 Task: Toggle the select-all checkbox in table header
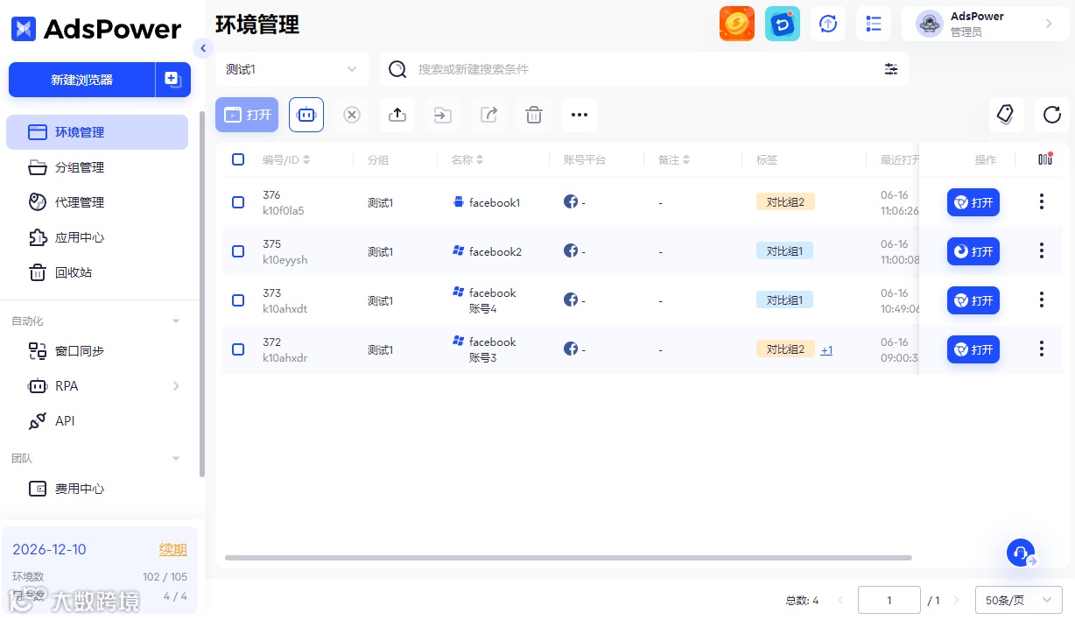pos(238,159)
